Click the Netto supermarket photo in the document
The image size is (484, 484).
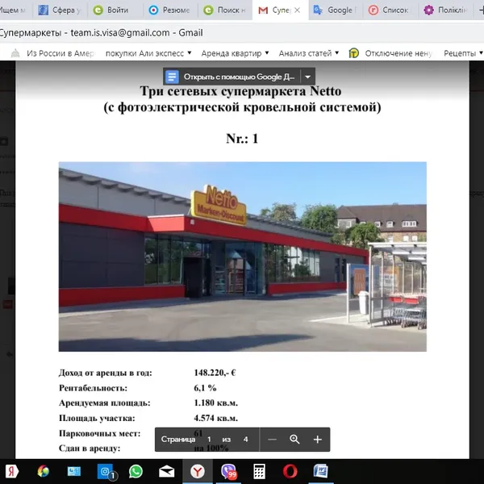(x=243, y=257)
